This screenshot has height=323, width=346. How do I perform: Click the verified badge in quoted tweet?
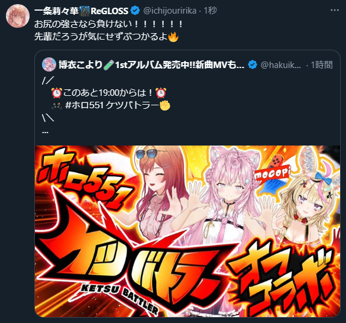point(253,64)
